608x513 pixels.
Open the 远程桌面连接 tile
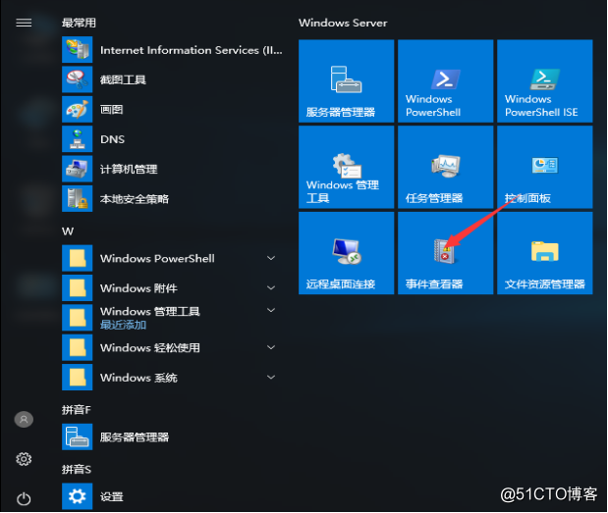pos(347,253)
